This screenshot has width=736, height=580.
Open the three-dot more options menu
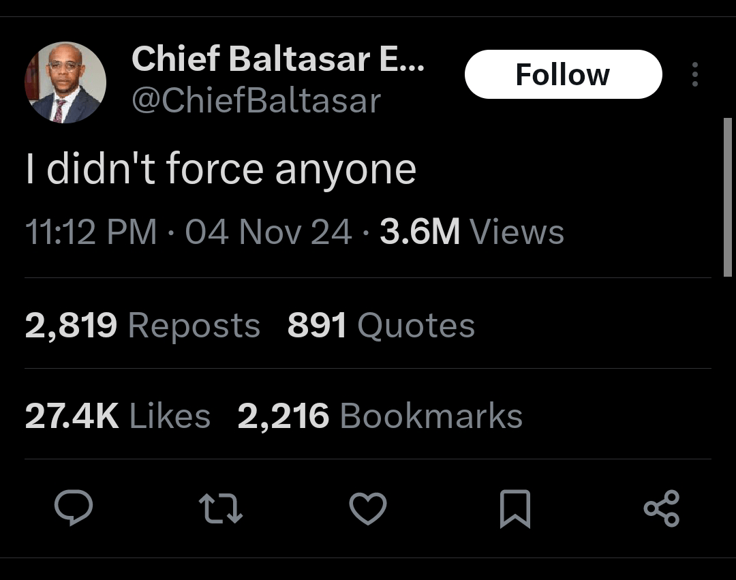(694, 74)
